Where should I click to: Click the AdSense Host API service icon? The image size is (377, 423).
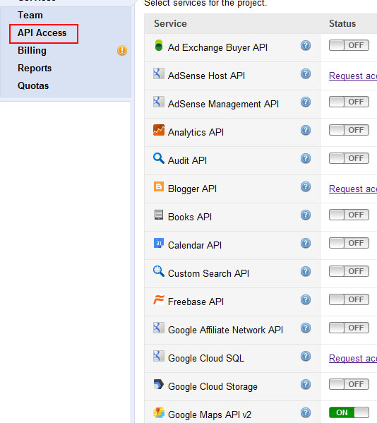coord(159,73)
